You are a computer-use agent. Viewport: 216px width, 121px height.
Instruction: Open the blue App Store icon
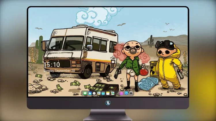[126, 93]
